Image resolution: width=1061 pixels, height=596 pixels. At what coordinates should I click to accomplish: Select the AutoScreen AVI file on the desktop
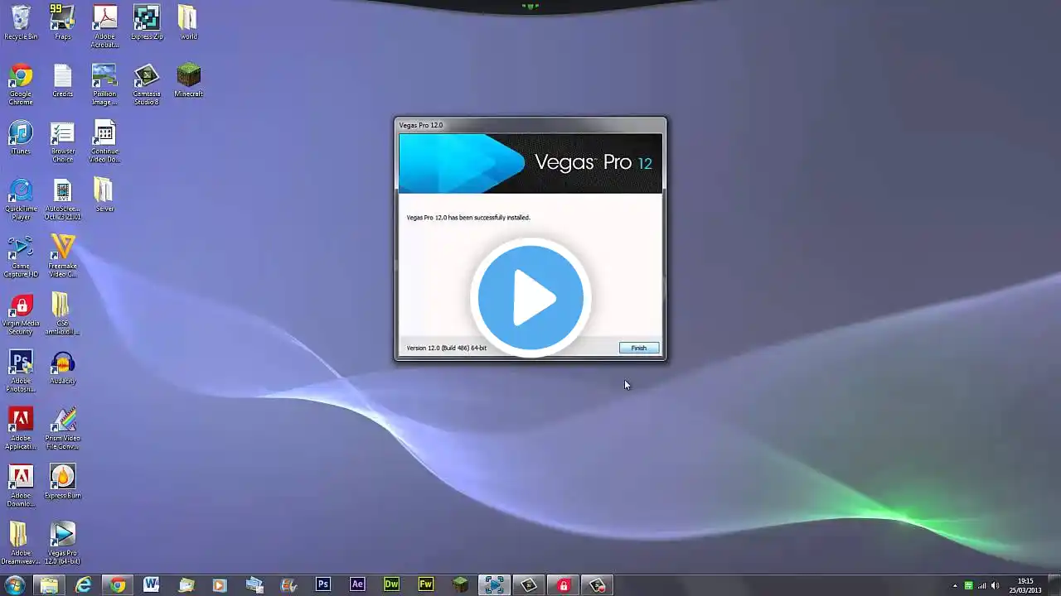pos(63,199)
